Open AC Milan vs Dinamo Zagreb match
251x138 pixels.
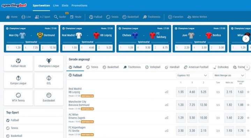tap(77, 116)
